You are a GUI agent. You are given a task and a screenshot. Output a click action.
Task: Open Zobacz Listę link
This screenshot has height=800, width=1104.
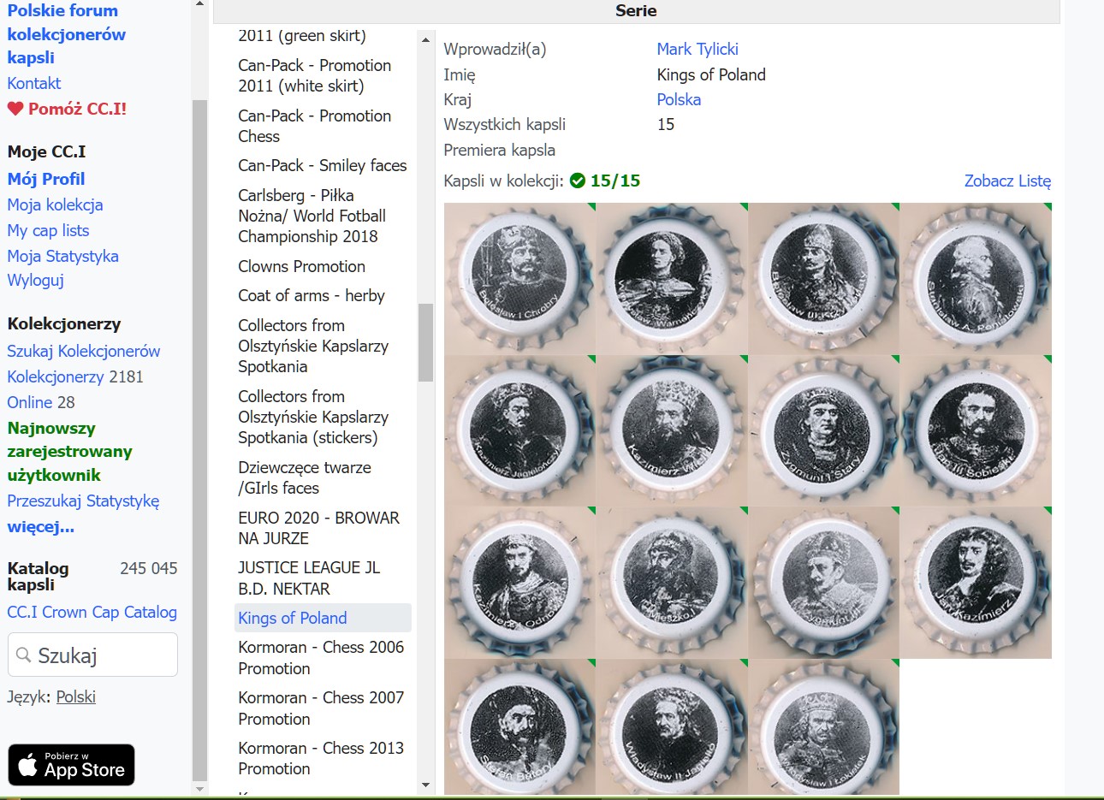[1007, 181]
